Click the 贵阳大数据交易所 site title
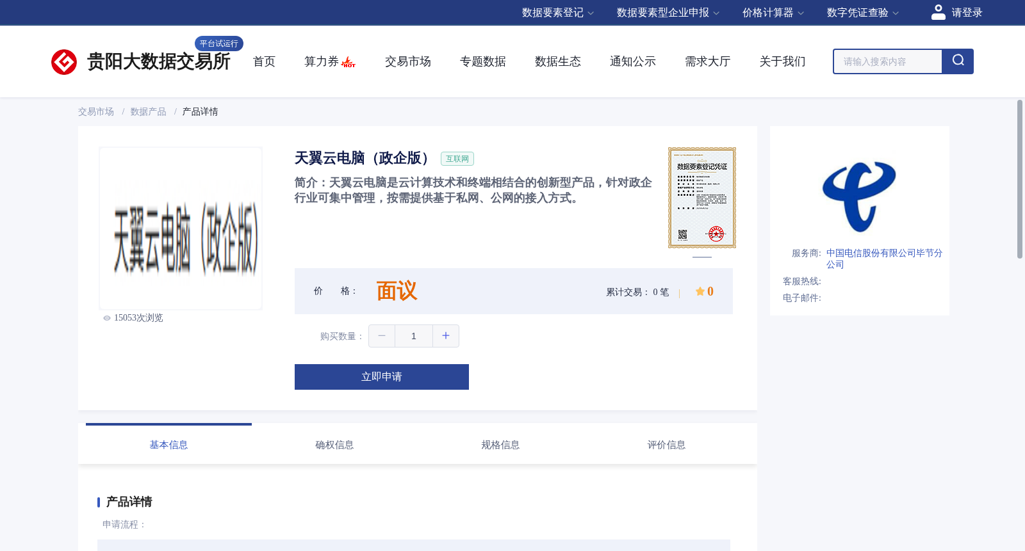 pyautogui.click(x=159, y=62)
